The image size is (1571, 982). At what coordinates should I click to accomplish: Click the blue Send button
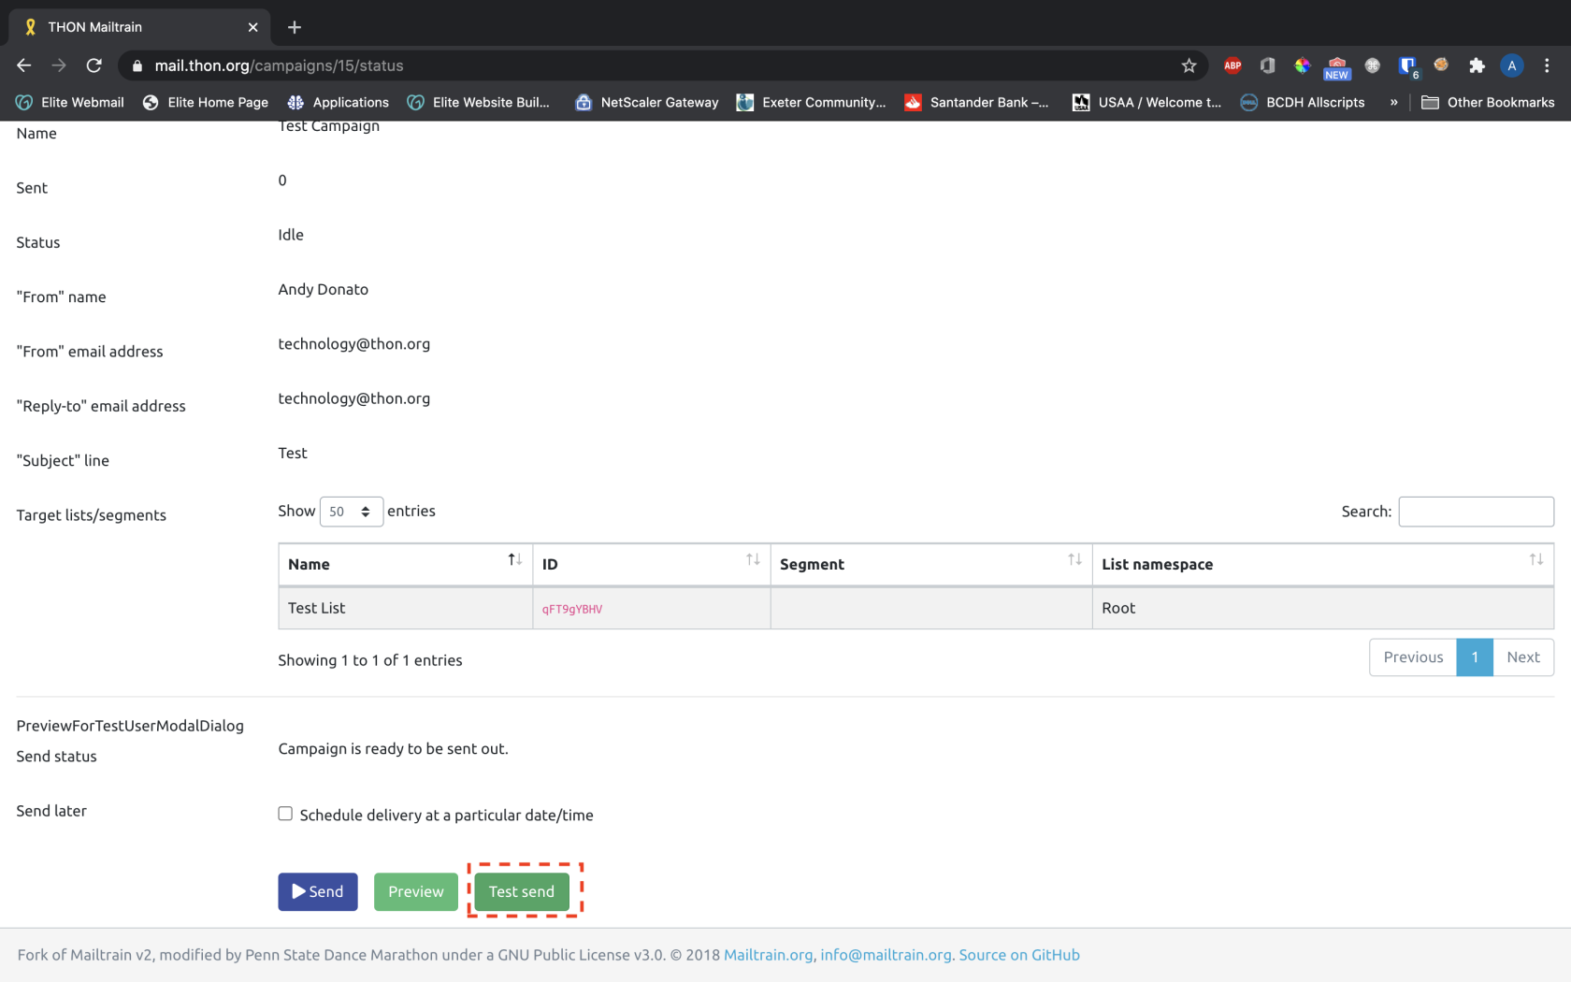tap(318, 891)
